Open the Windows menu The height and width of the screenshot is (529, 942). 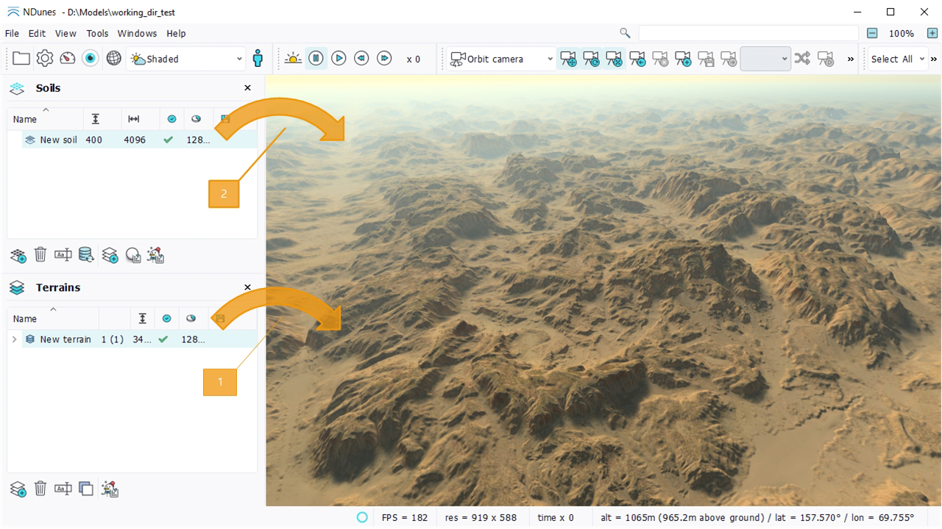pyautogui.click(x=137, y=33)
